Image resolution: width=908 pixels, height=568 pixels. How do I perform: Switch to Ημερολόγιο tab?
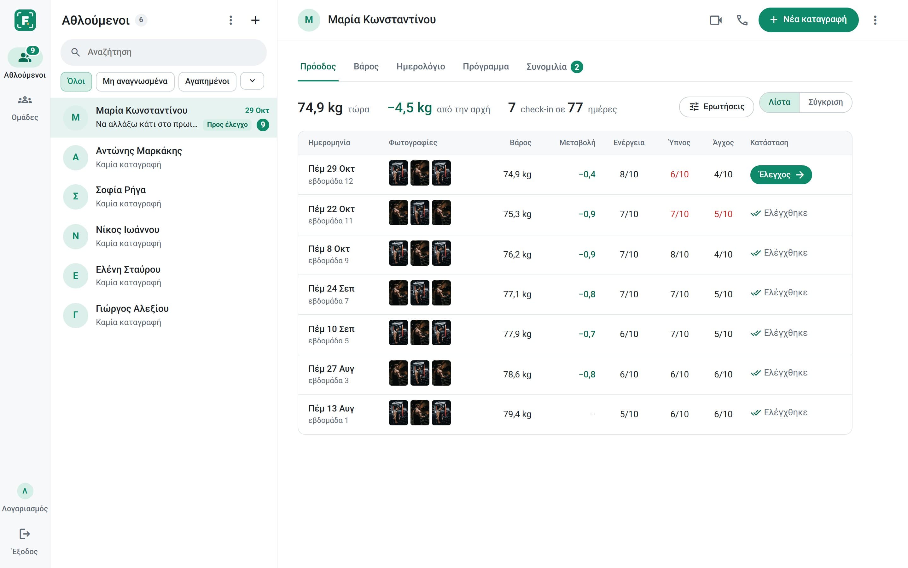point(421,67)
